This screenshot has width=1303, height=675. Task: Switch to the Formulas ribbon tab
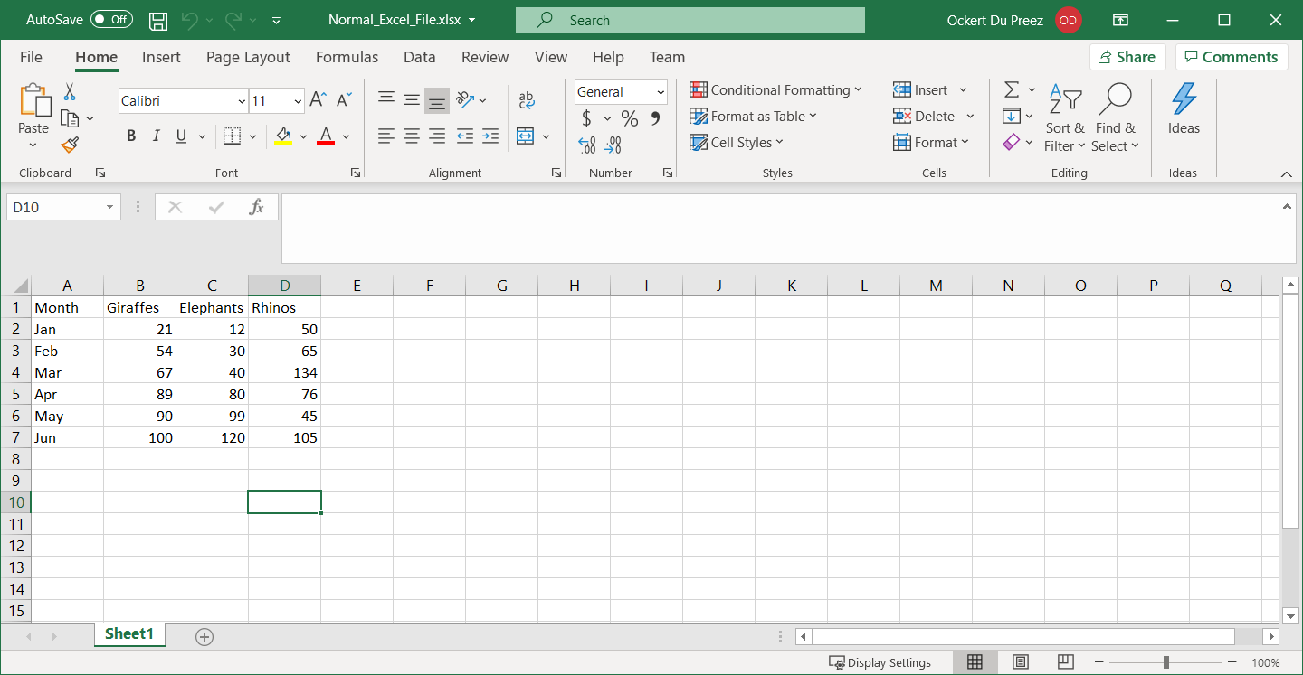click(x=347, y=57)
